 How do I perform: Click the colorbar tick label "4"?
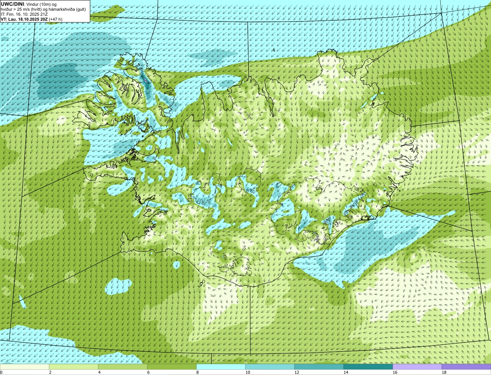point(99,372)
